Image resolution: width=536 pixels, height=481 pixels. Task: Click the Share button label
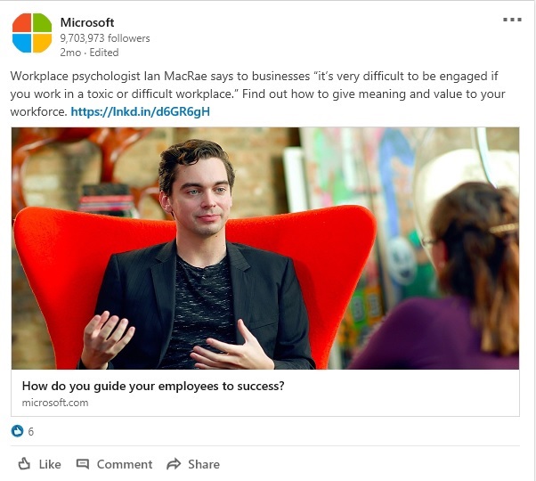[x=204, y=464]
